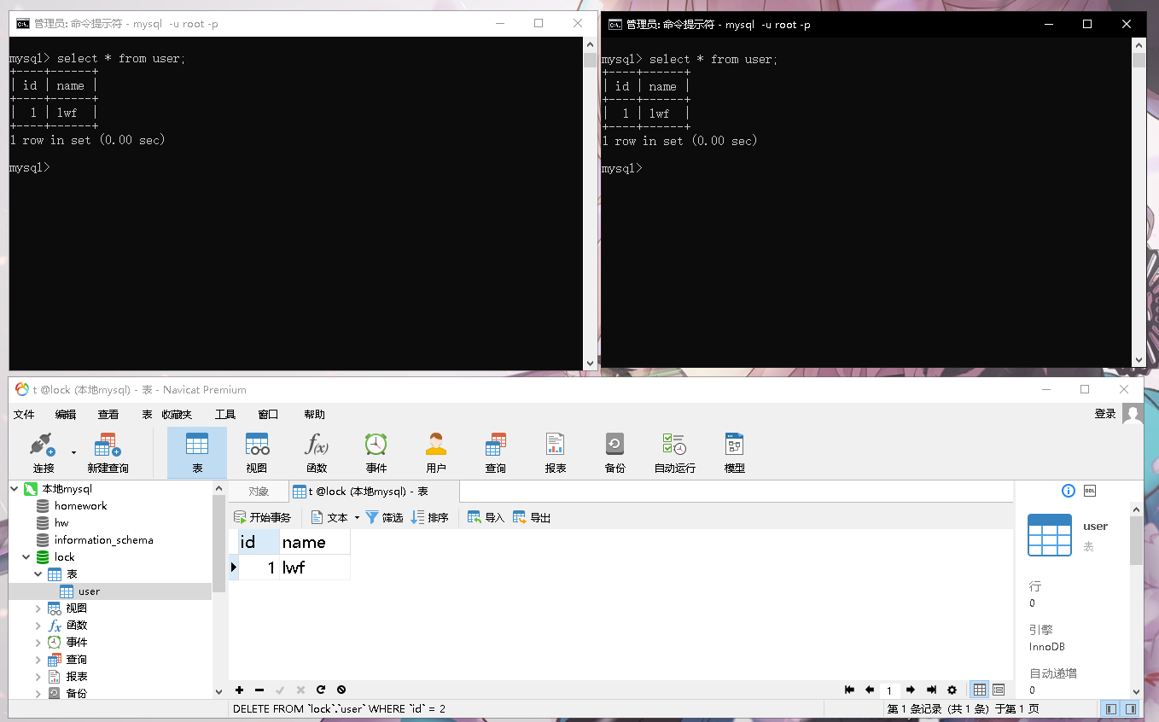Expand the 报表 tree node

click(x=38, y=677)
